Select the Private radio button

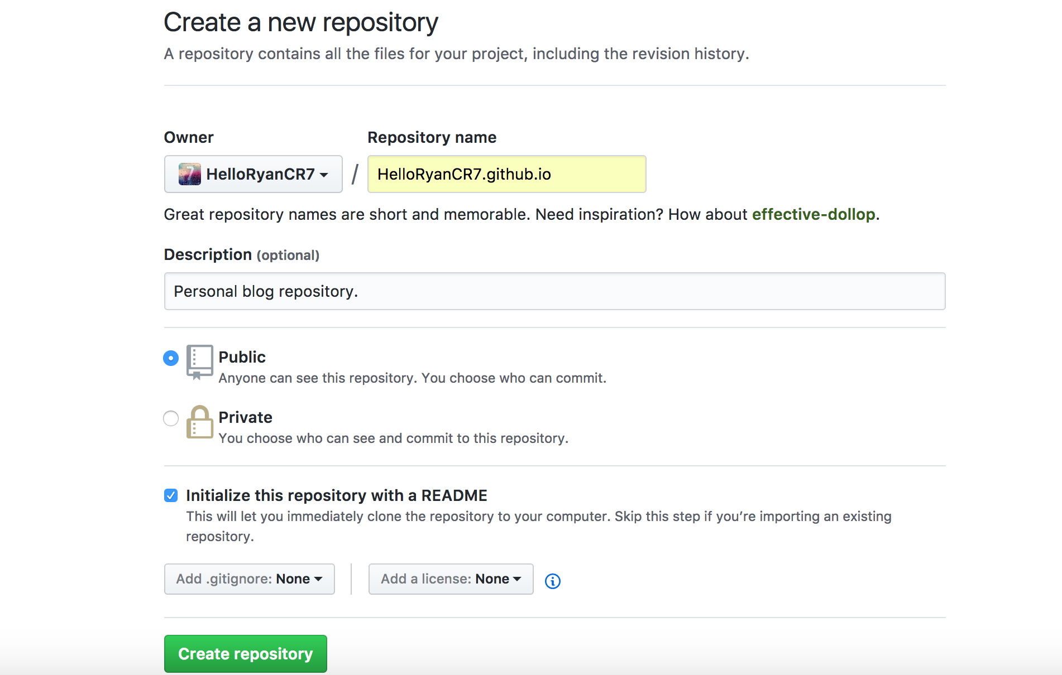[171, 418]
